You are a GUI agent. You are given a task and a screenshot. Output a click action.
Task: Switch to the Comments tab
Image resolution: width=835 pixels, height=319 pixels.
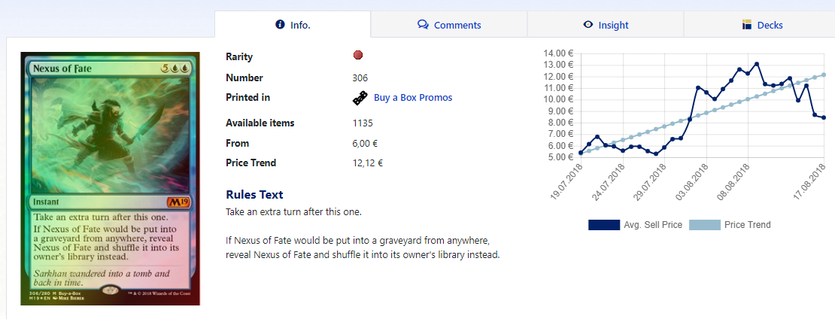(449, 25)
